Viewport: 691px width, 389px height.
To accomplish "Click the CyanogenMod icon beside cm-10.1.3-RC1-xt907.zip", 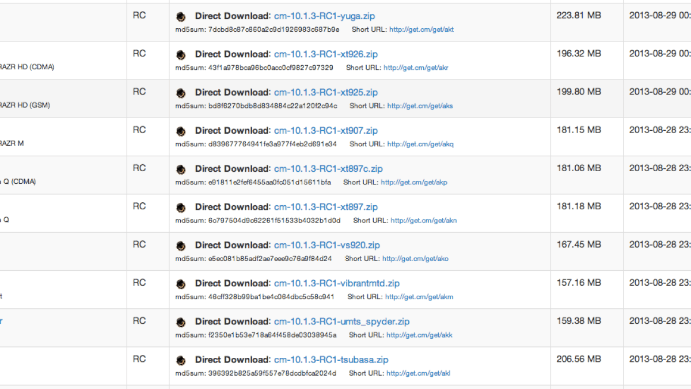I will [x=181, y=131].
